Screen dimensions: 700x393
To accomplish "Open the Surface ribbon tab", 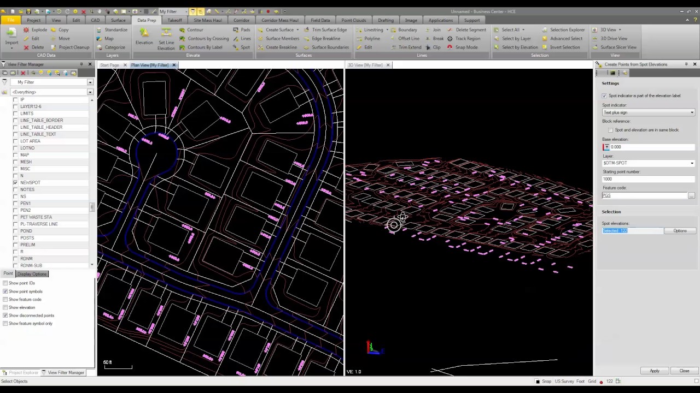I will pos(118,20).
